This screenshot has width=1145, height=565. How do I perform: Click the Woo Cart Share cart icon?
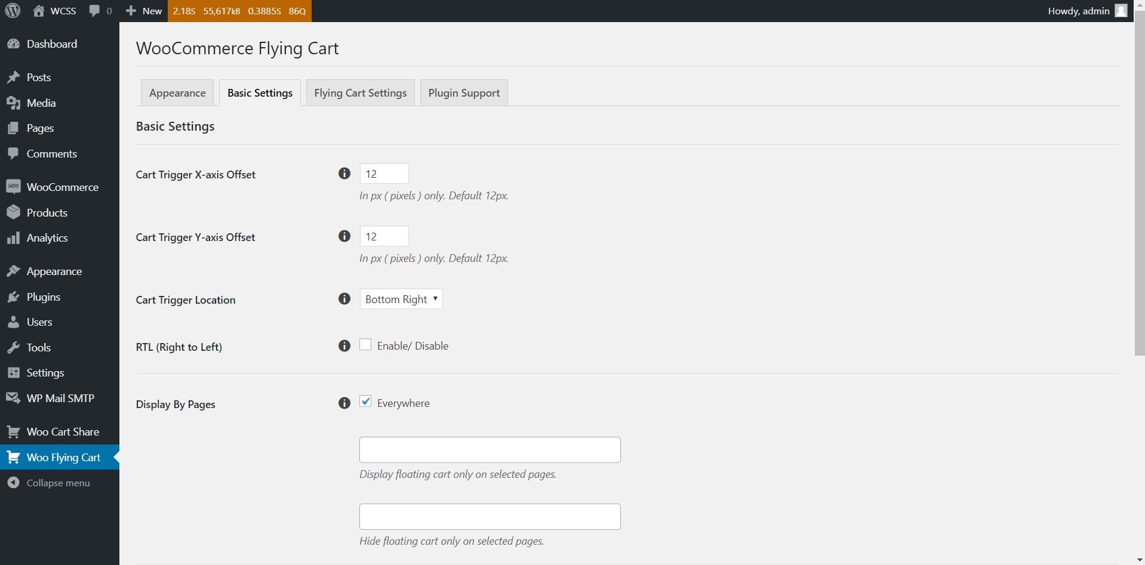pyautogui.click(x=14, y=431)
